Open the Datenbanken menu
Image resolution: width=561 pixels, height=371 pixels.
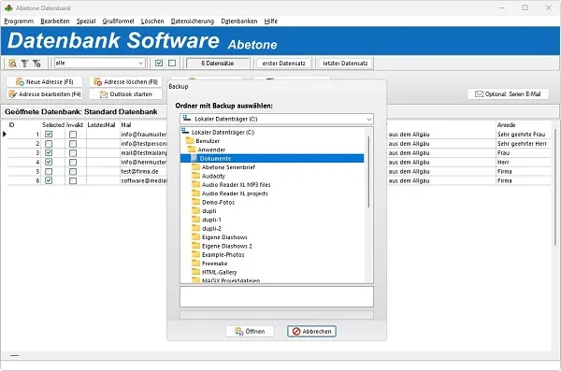pos(239,21)
